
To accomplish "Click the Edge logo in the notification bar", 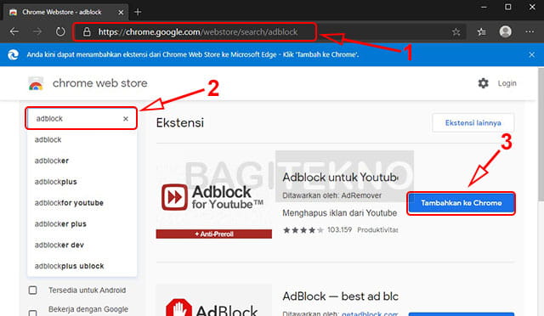I will 13,54.
